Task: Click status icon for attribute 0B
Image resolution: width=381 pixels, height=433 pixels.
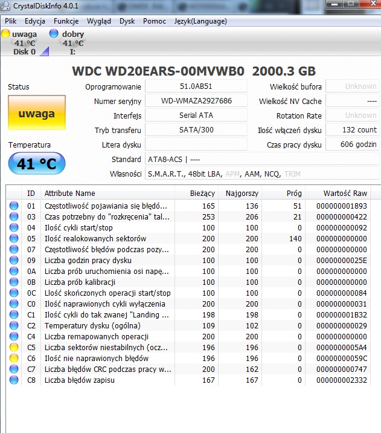Action: (14, 282)
